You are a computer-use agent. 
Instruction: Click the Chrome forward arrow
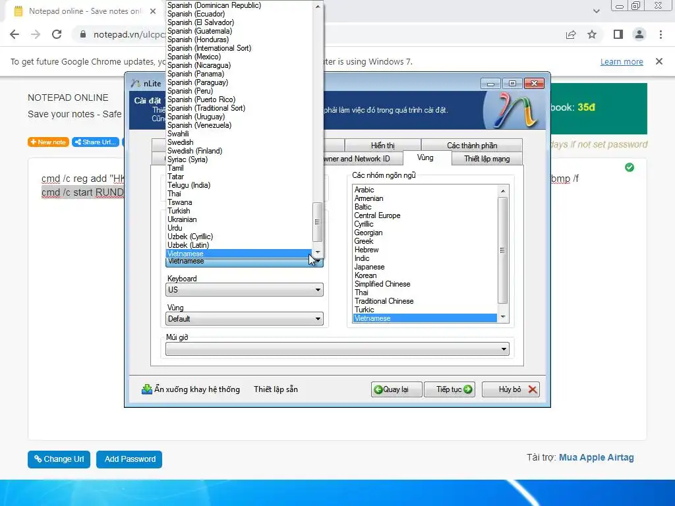[x=36, y=34]
